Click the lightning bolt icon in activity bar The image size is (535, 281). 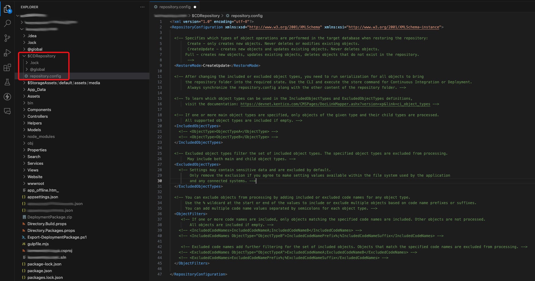7,97
